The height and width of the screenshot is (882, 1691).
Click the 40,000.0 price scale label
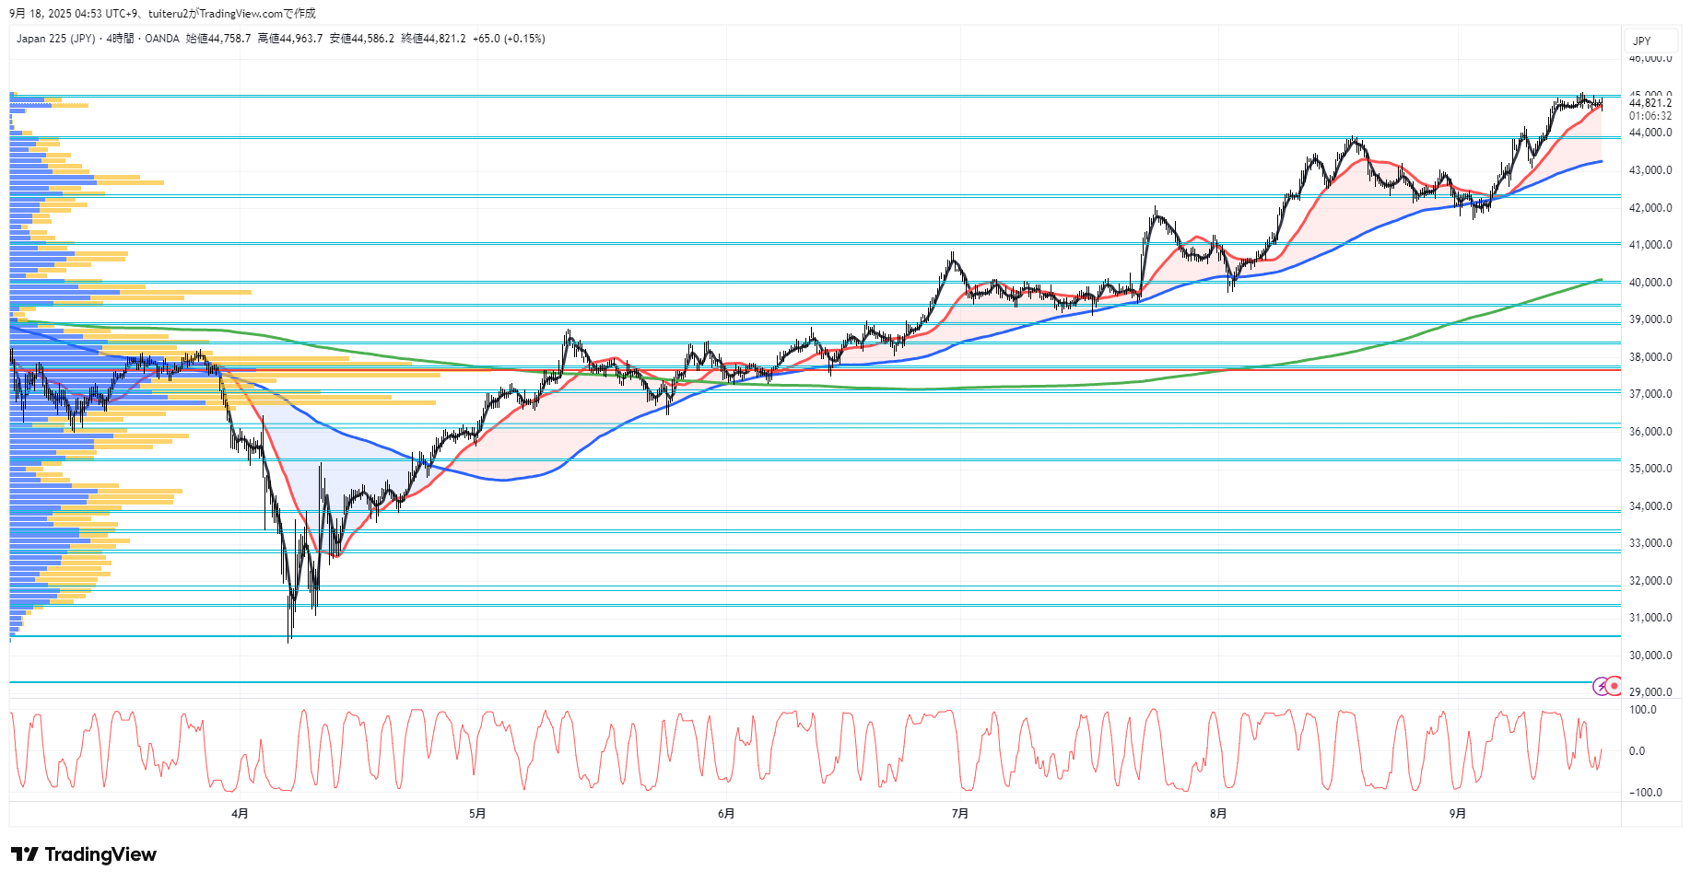pos(1650,283)
